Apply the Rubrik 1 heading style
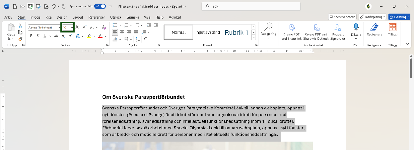 (x=237, y=32)
